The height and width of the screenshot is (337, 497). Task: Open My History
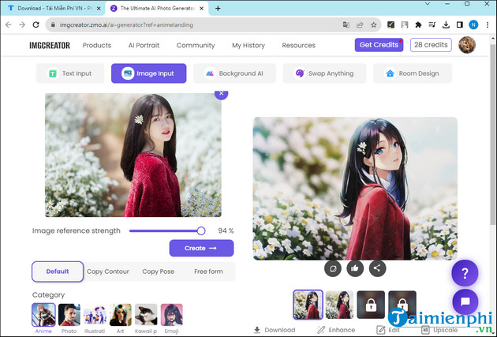(248, 45)
